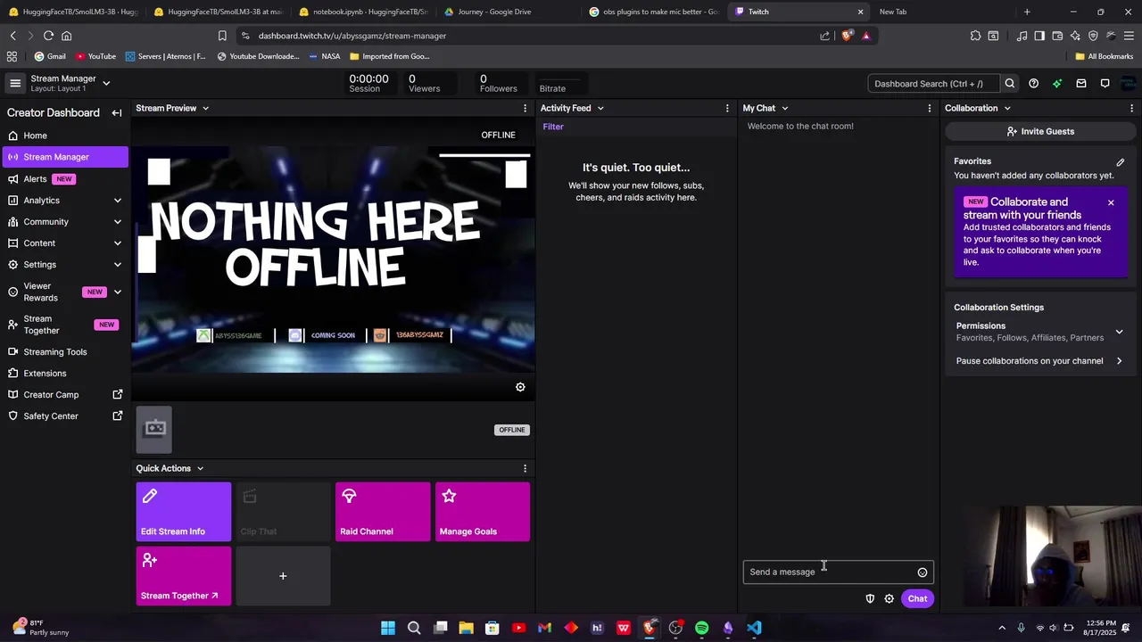Open Safety Center external link
1142x642 pixels.
[64, 416]
